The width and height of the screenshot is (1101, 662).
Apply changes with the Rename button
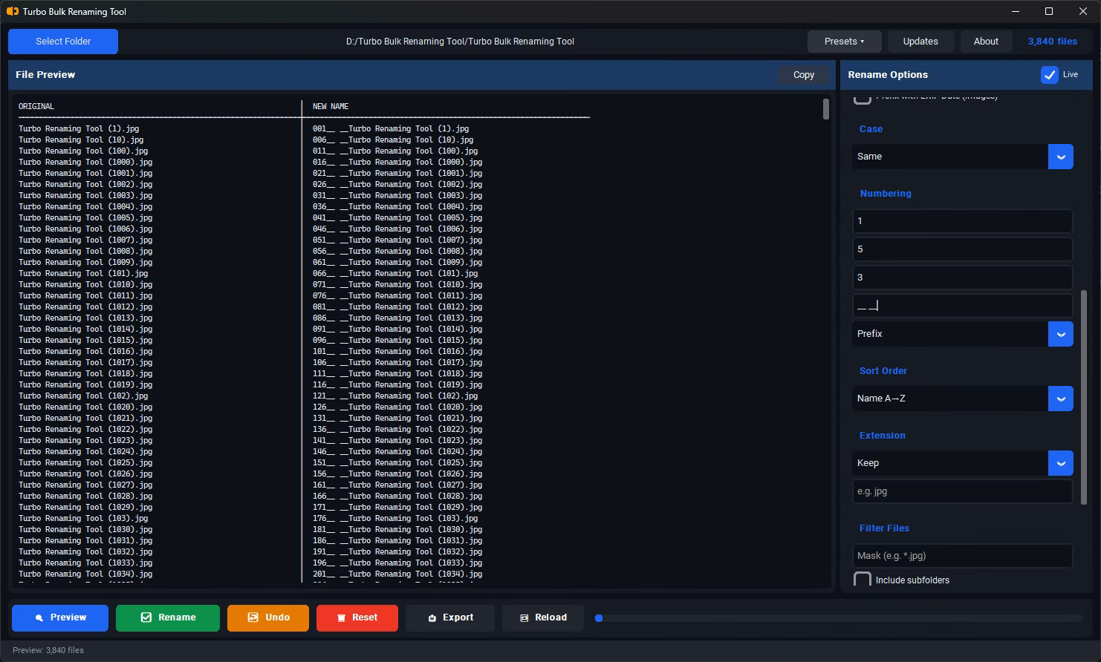click(x=168, y=617)
